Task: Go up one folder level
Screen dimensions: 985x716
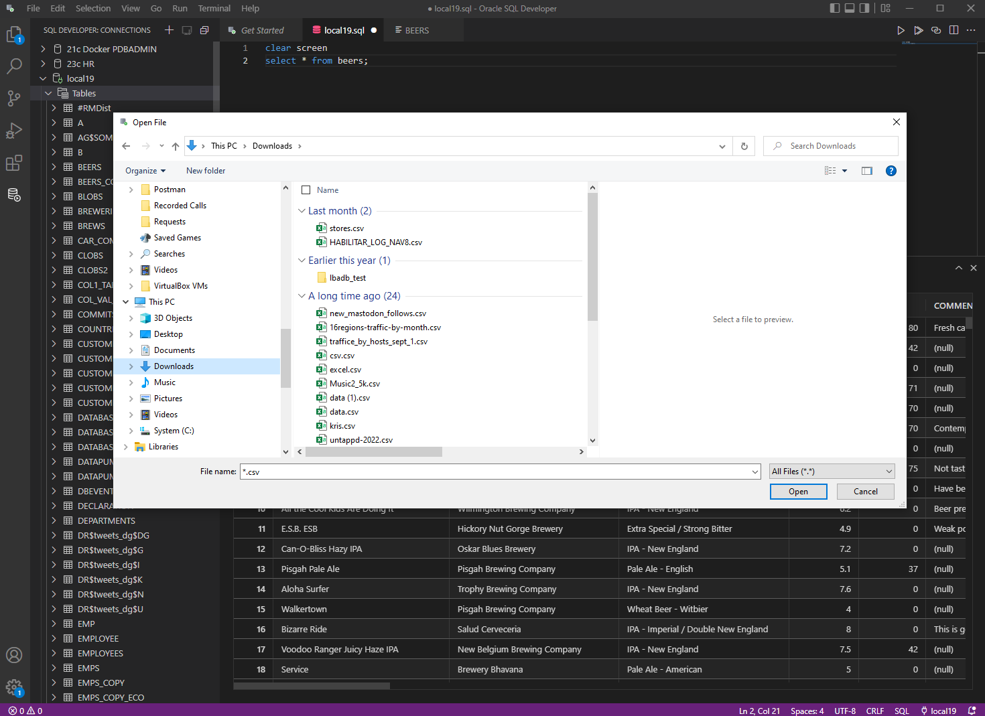Action: [176, 146]
